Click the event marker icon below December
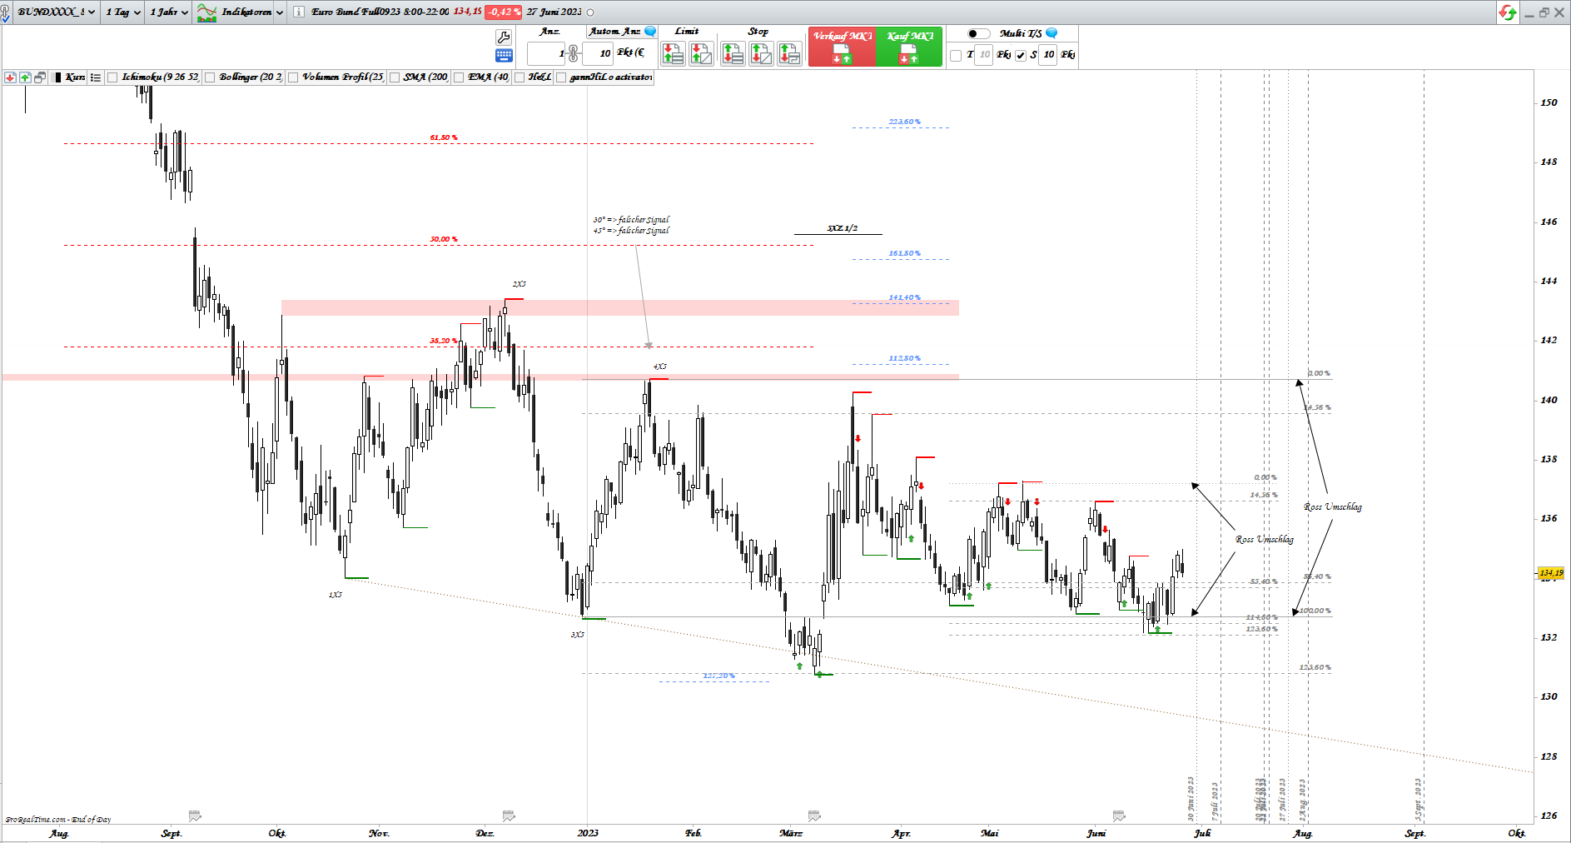 pos(509,816)
